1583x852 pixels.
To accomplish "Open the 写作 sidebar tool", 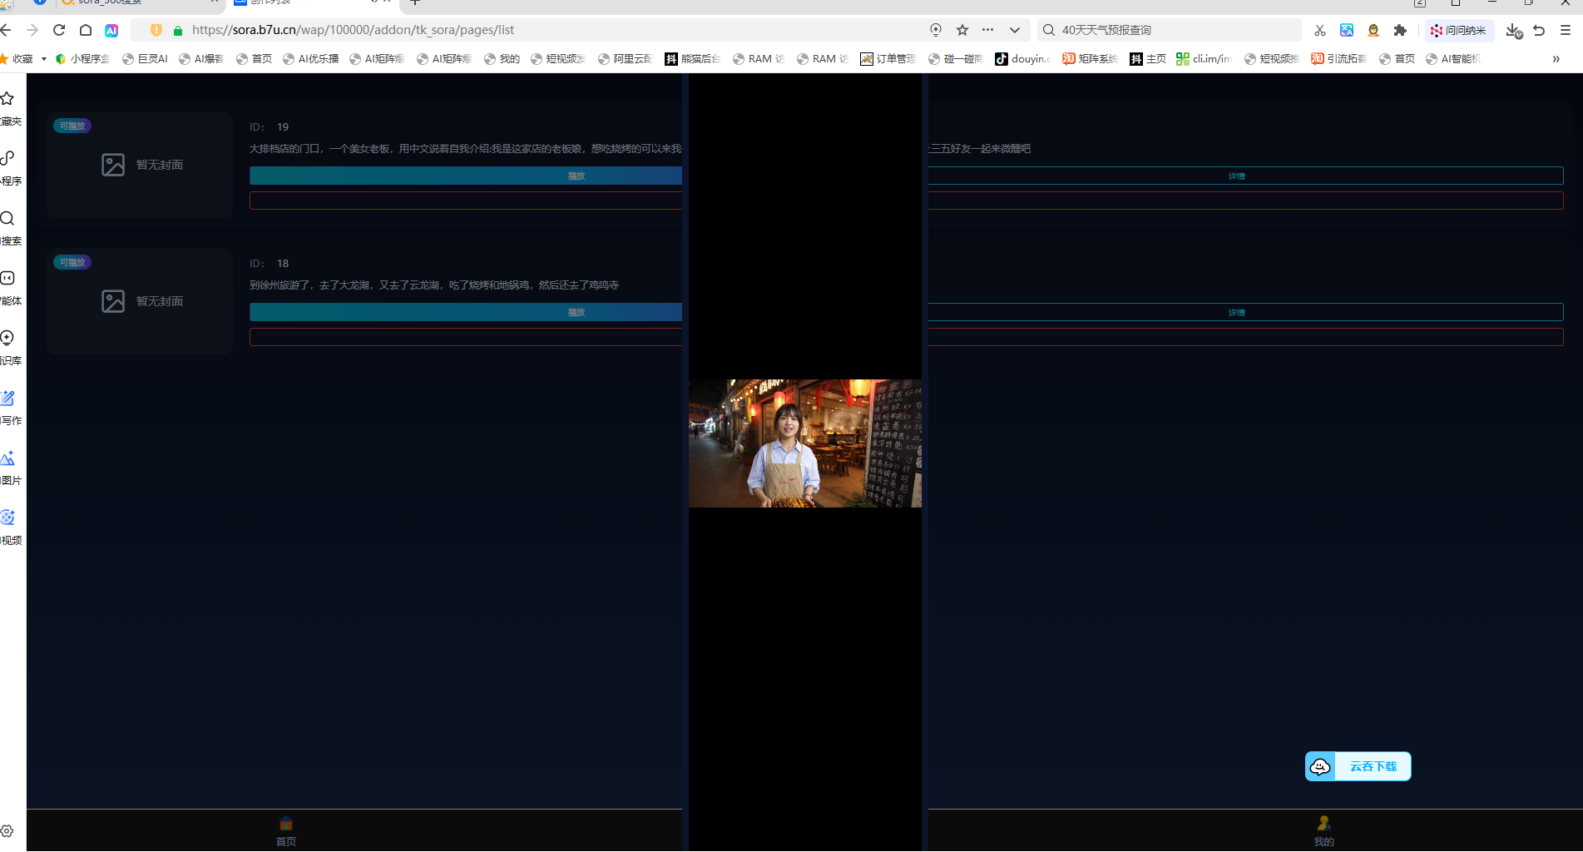I will [10, 408].
